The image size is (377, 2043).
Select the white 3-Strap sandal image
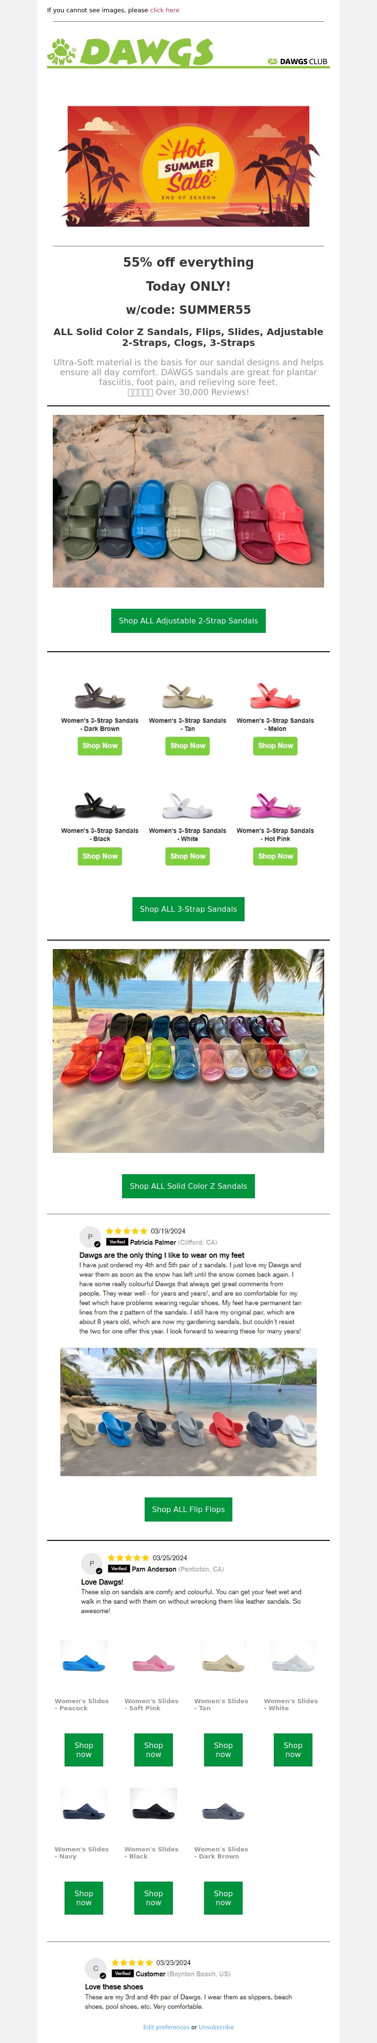[188, 806]
